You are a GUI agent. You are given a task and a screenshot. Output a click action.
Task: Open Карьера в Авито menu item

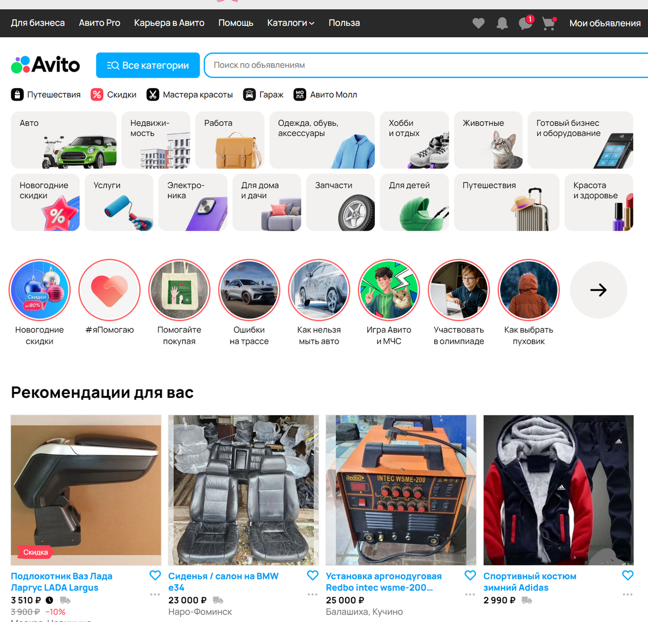click(x=169, y=23)
